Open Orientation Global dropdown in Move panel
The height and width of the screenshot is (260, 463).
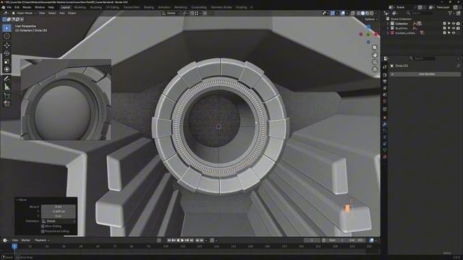[x=59, y=221]
